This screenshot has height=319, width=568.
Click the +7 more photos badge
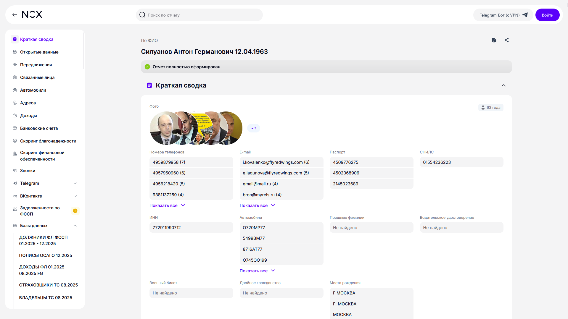pyautogui.click(x=254, y=128)
